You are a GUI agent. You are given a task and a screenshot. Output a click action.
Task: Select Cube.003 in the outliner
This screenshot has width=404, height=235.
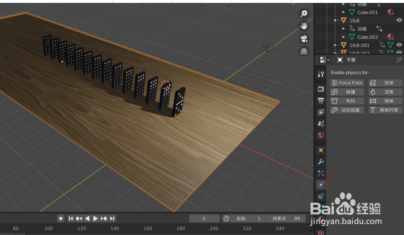[368, 37]
